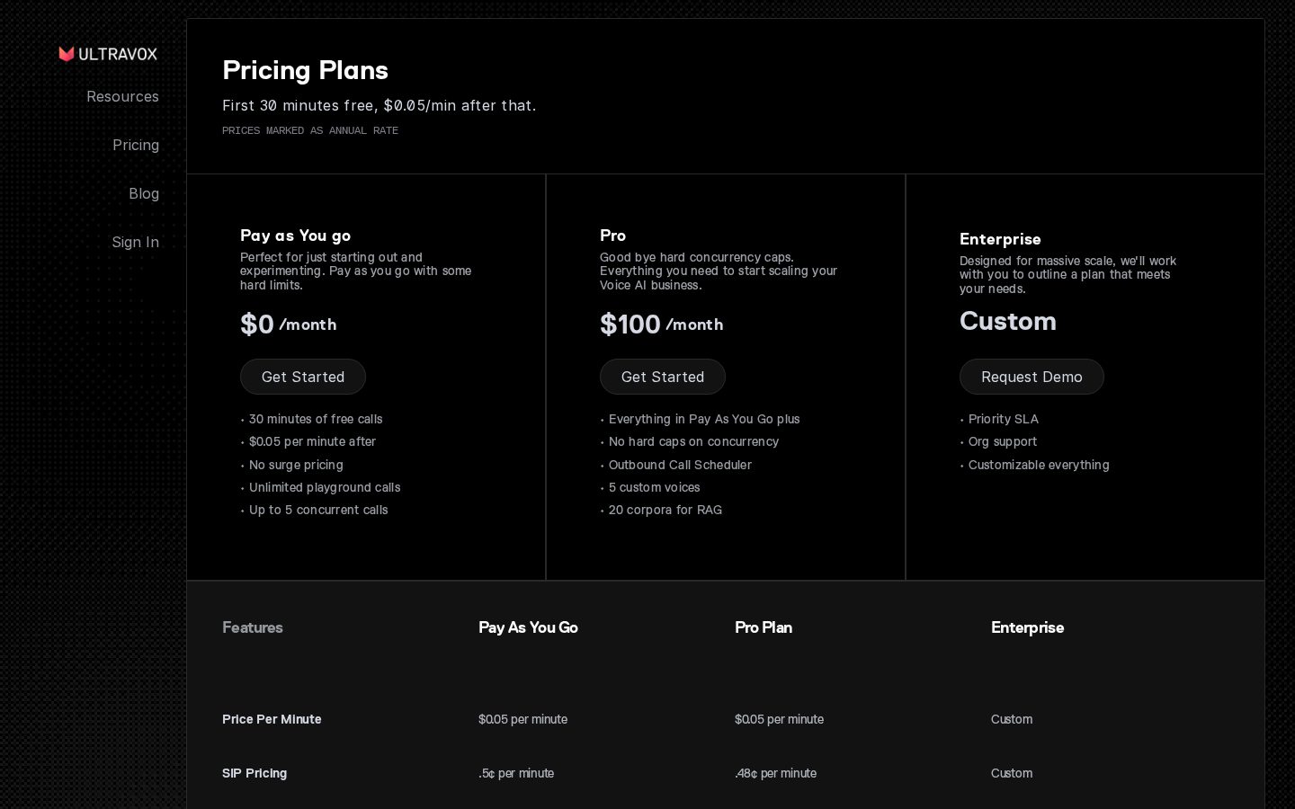
Task: Click the Pro plan title
Action: point(612,236)
